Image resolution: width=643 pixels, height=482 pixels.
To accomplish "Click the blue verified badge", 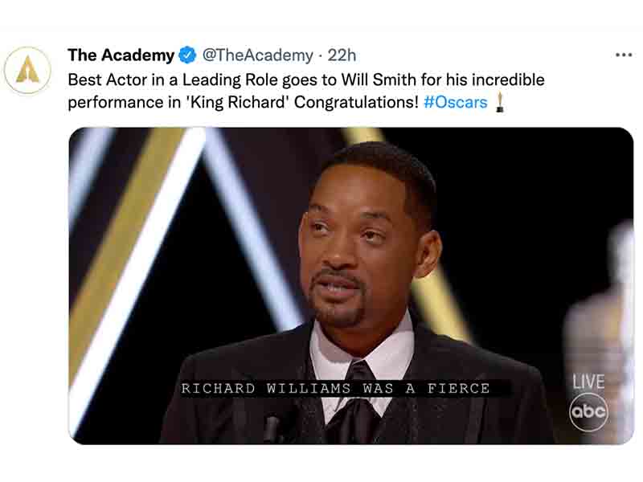I will [187, 55].
